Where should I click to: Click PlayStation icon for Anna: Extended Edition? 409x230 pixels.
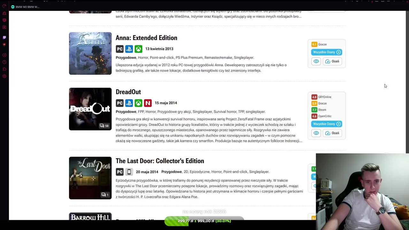coord(129,49)
